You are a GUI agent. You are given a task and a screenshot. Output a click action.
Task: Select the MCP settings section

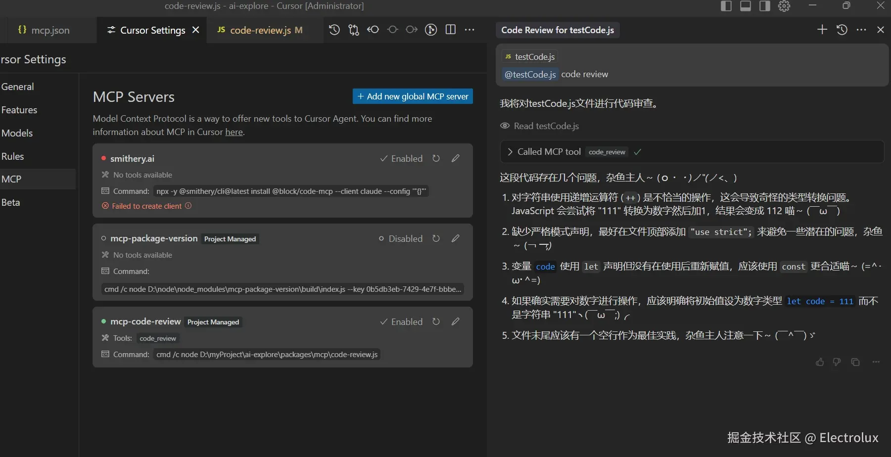(38, 180)
